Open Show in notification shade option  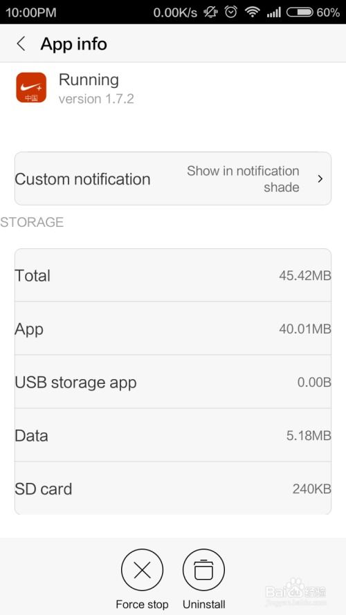(x=243, y=179)
